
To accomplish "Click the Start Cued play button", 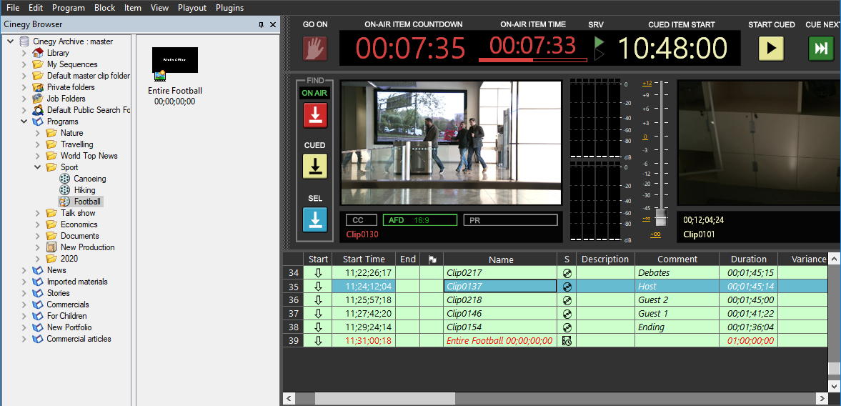I will click(x=771, y=49).
